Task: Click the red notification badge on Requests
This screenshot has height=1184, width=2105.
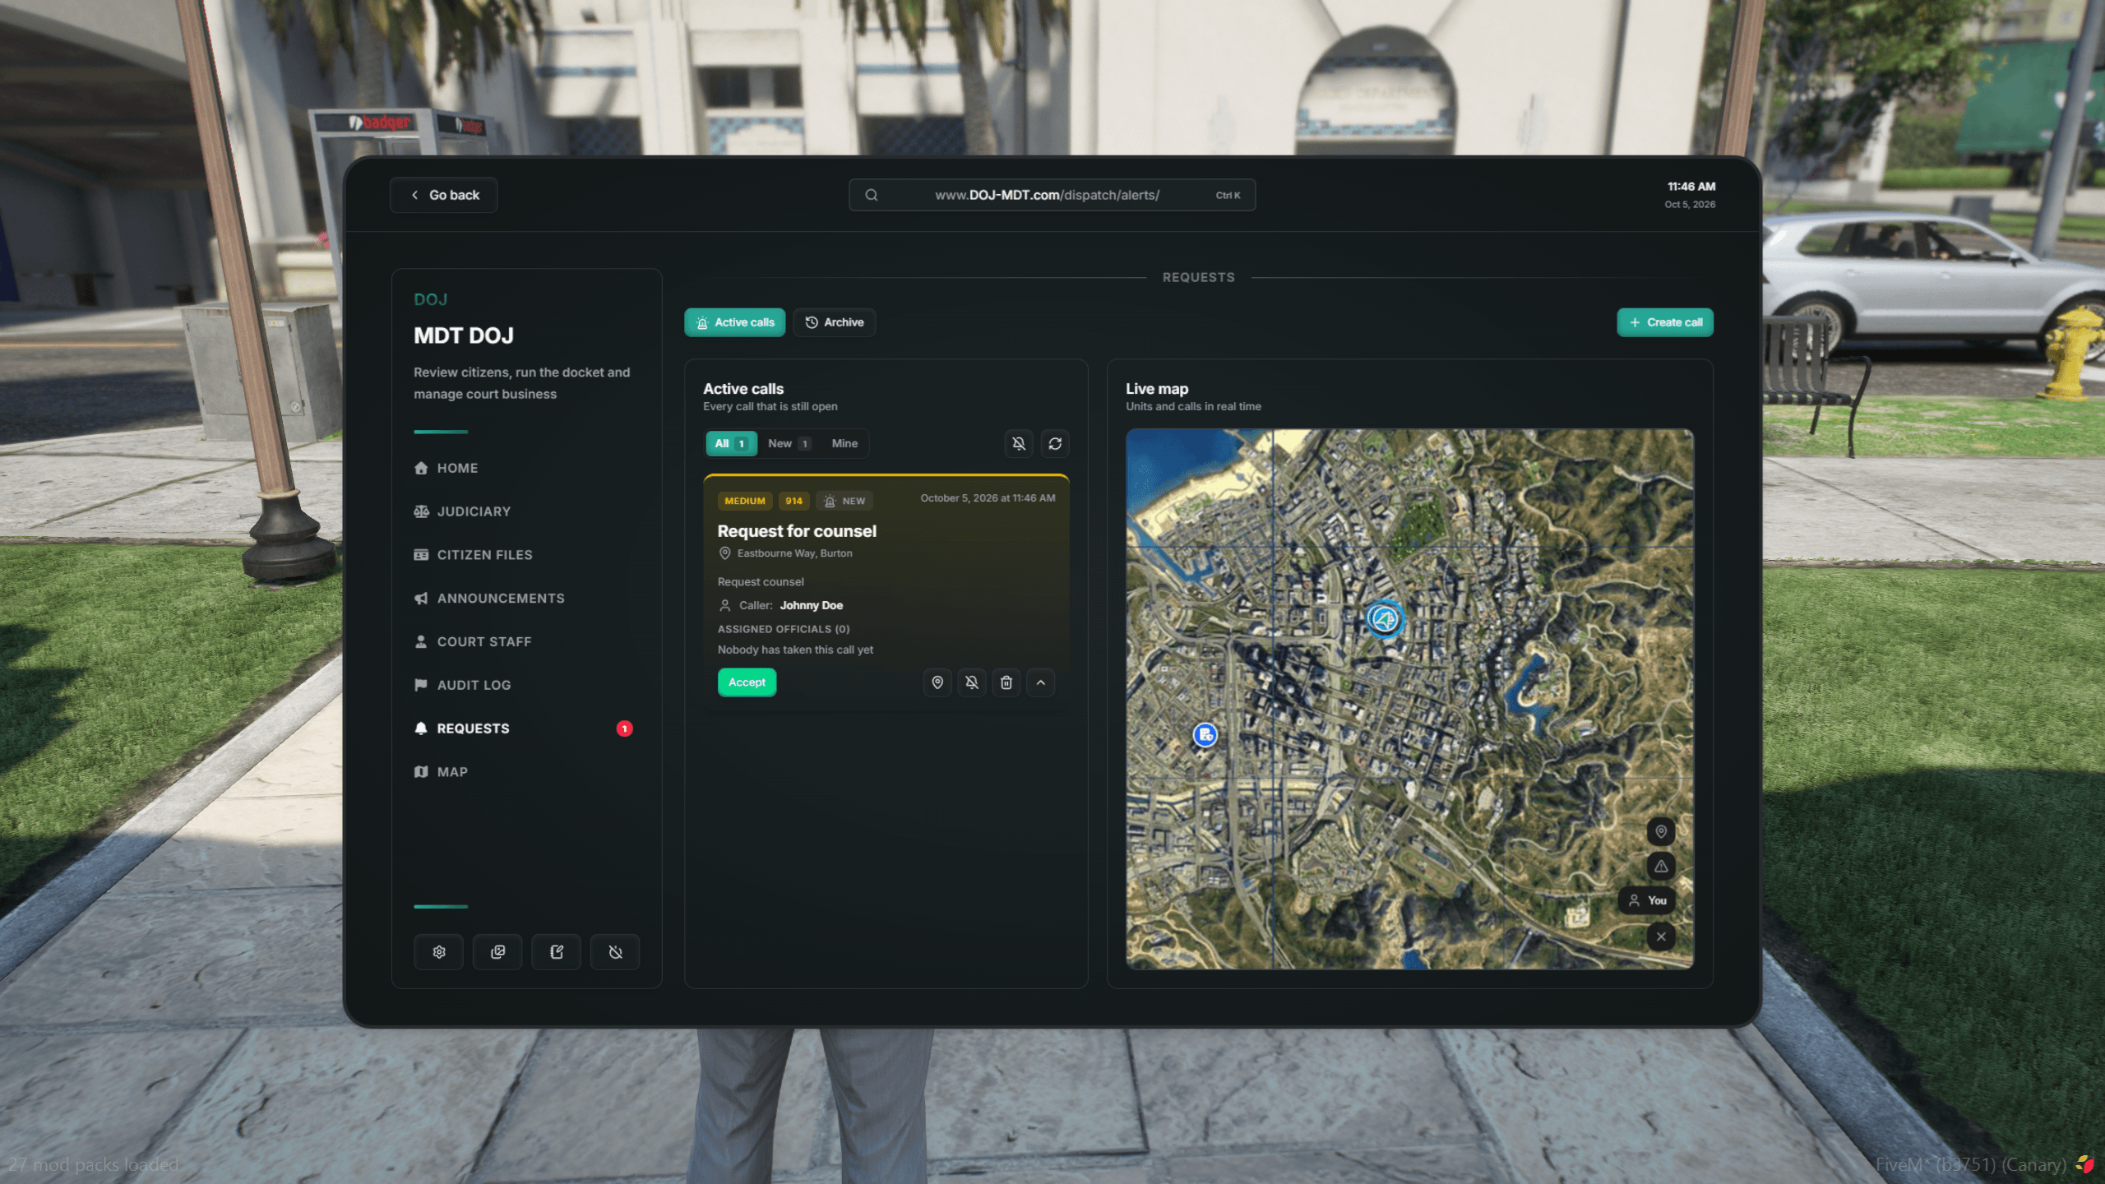Action: click(625, 728)
